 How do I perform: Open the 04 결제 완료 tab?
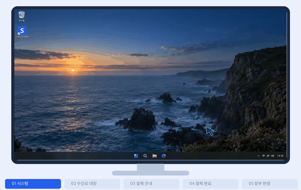click(x=210, y=184)
